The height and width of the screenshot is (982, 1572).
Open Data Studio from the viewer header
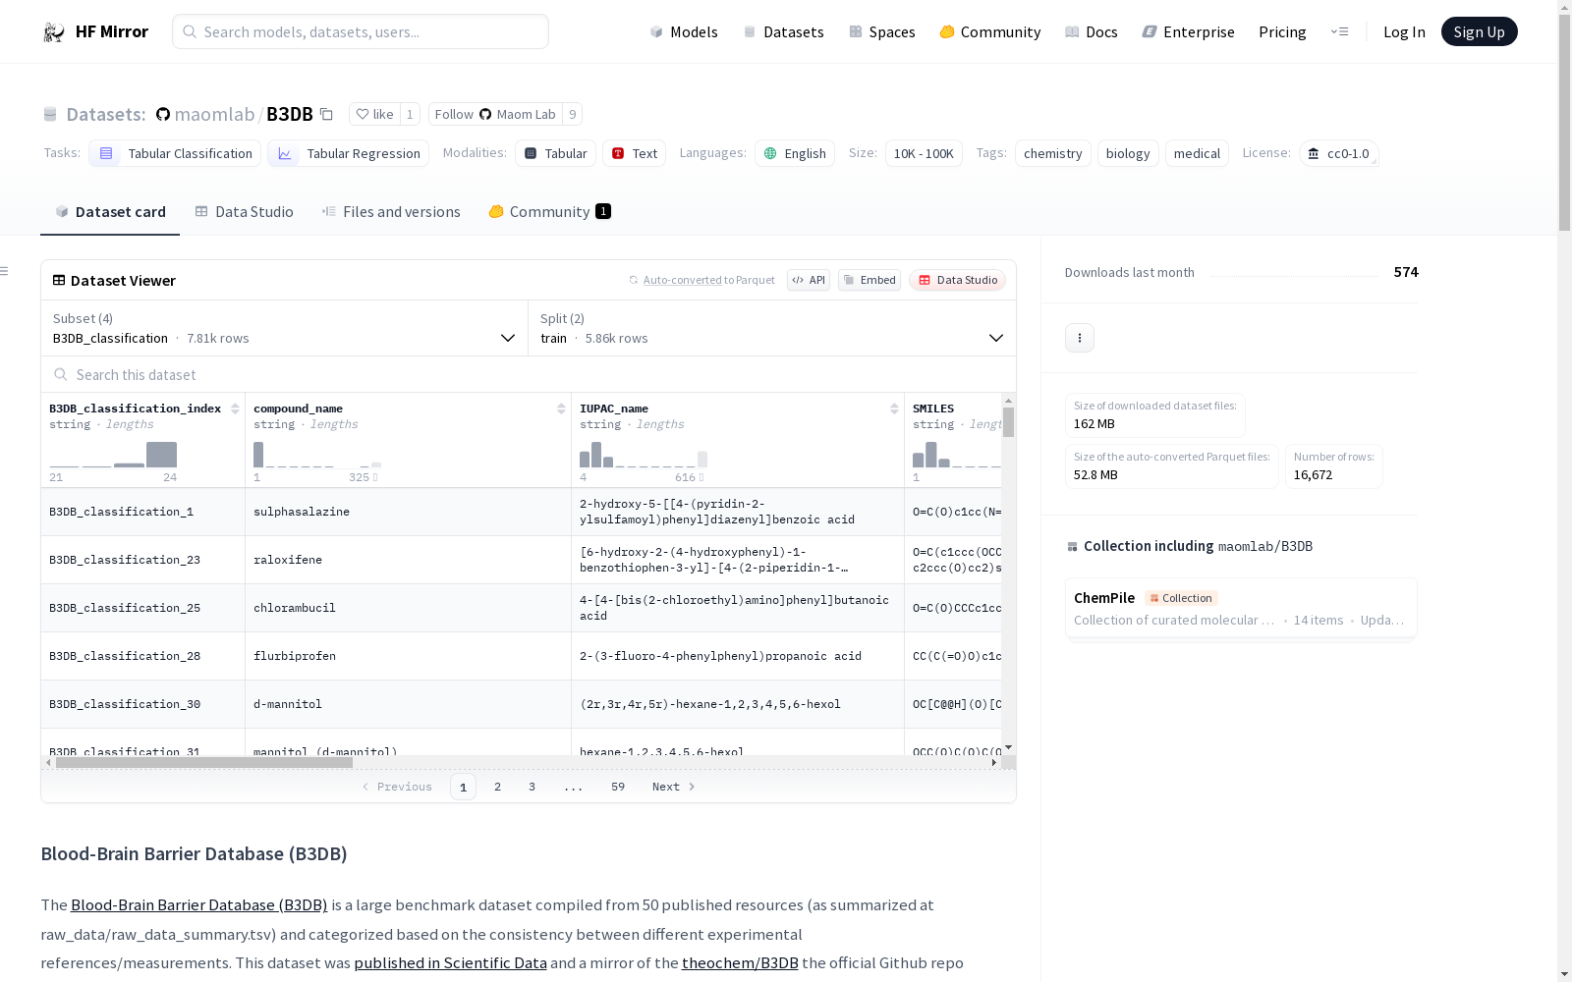tap(957, 280)
